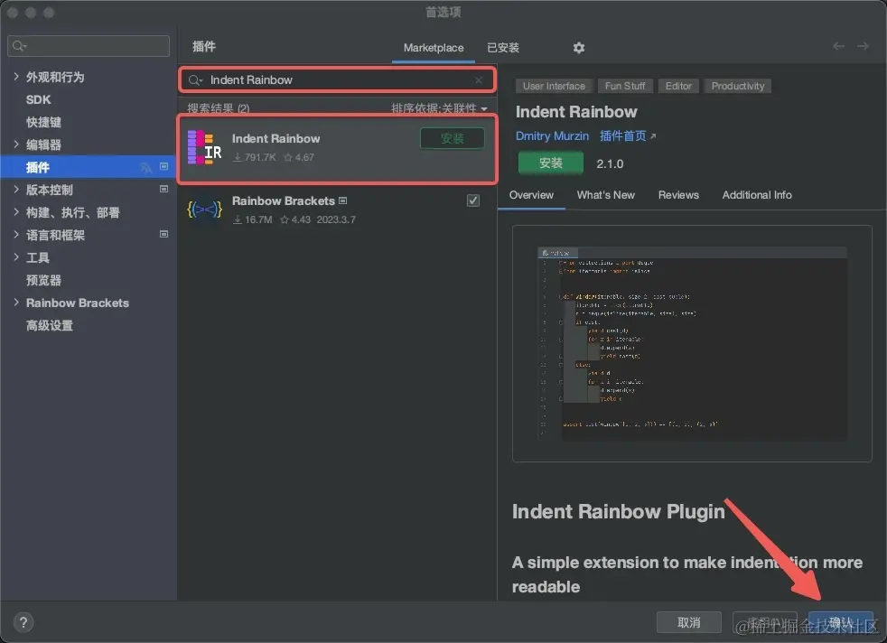This screenshot has width=887, height=643.
Task: Click the Fun Stuff tag
Action: pos(624,86)
